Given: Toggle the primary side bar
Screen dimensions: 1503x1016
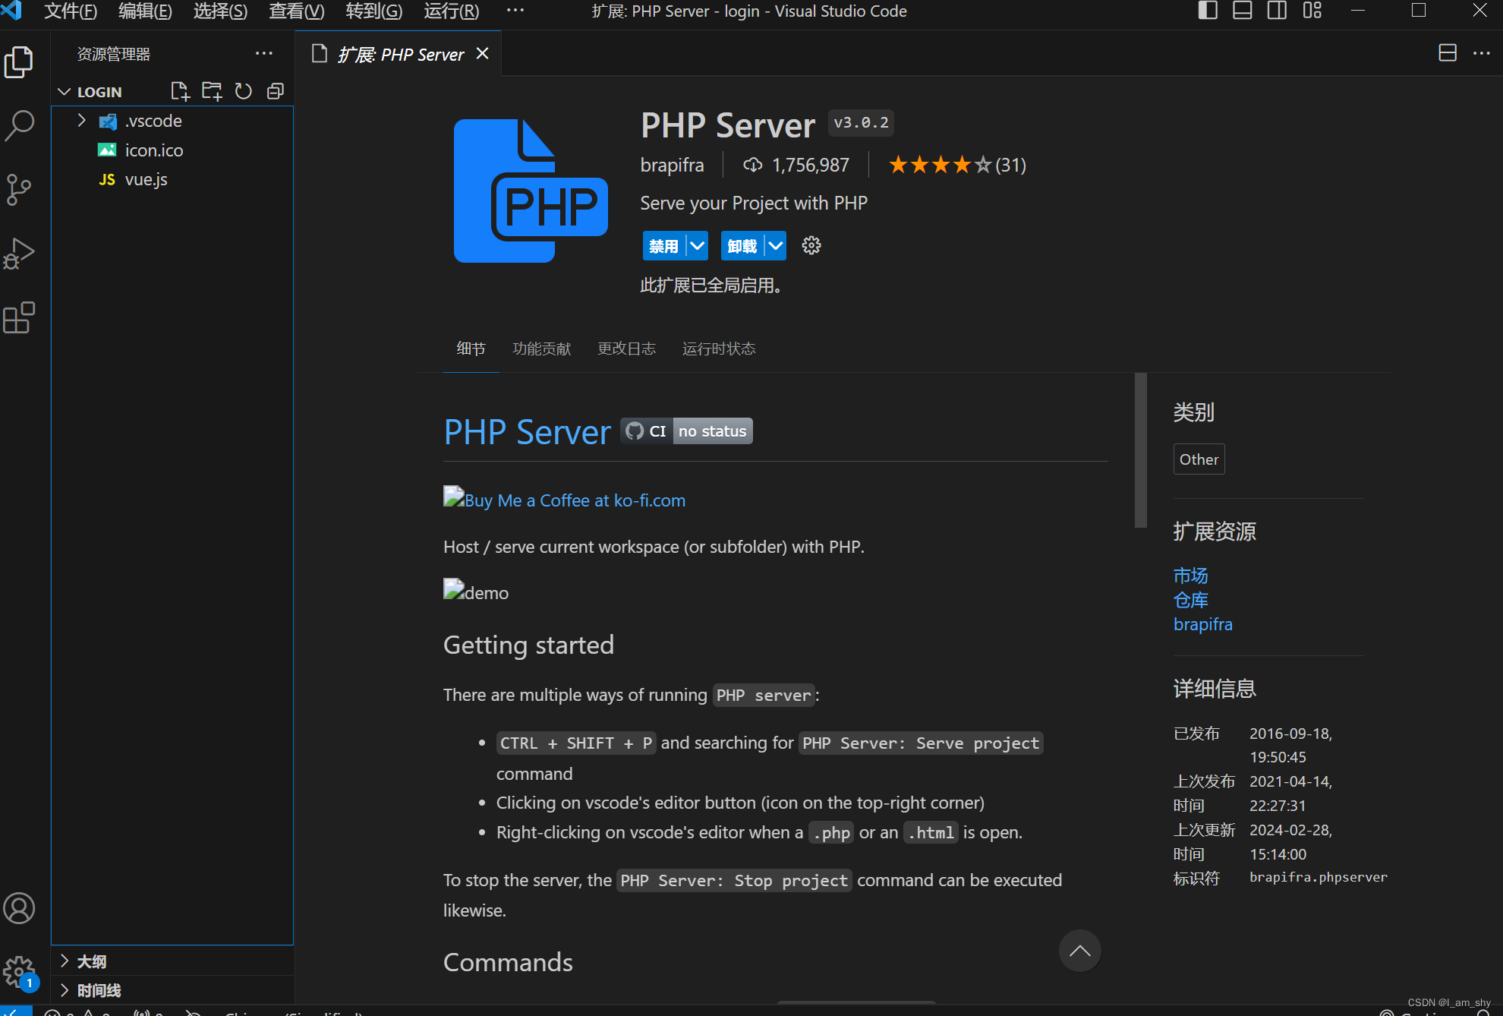Looking at the screenshot, I should click(x=1208, y=11).
